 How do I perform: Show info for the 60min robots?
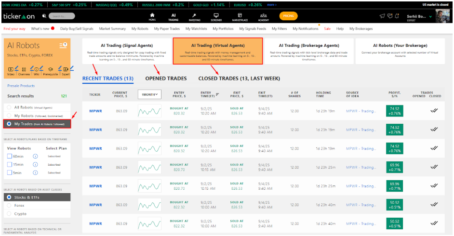pyautogui.click(x=35, y=156)
